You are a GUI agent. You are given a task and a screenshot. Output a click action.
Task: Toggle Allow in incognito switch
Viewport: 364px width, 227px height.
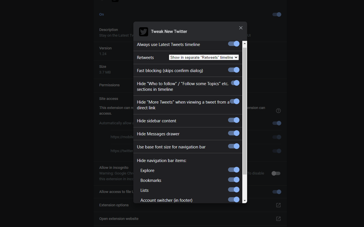(x=276, y=173)
